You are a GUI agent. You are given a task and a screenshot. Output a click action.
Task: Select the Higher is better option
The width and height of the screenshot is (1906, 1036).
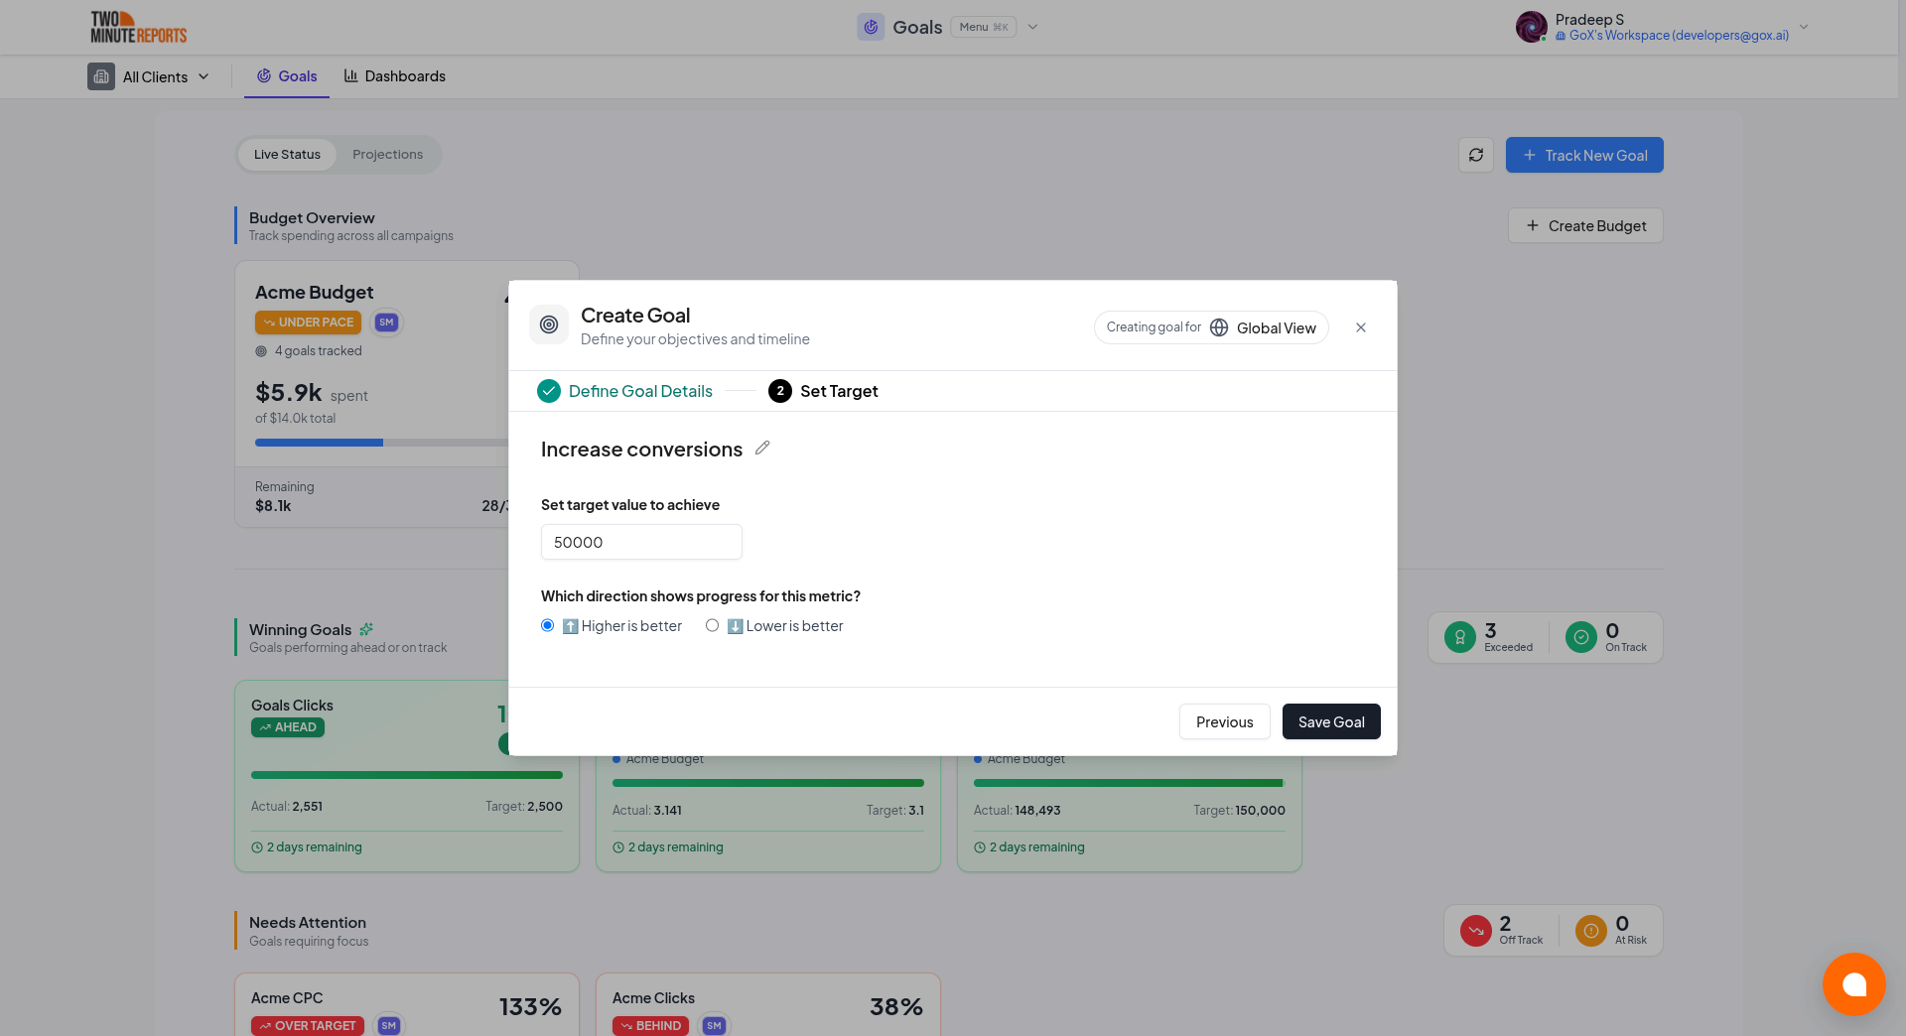547,625
